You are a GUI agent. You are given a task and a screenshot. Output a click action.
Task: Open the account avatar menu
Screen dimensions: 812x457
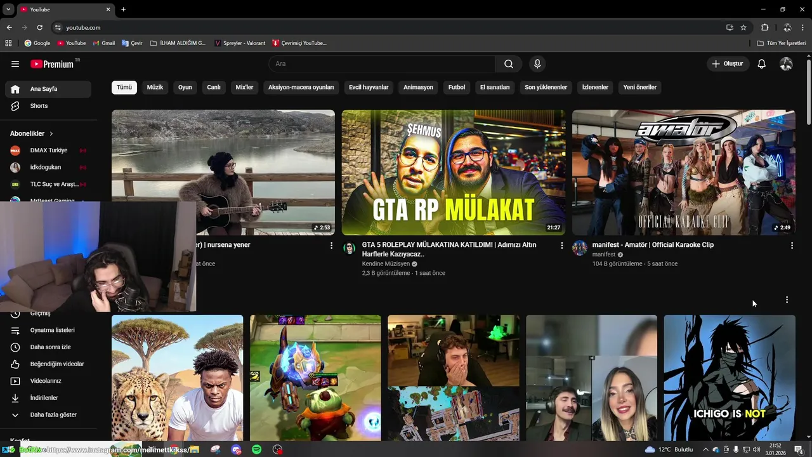point(786,63)
